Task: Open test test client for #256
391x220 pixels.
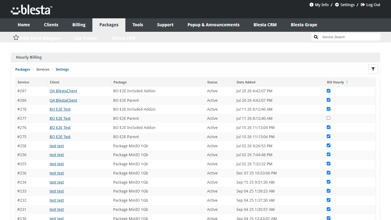Action: pyautogui.click(x=57, y=155)
